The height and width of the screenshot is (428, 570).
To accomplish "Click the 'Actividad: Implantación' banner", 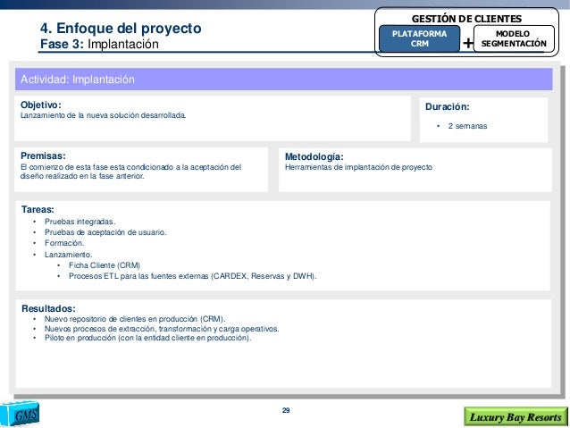I will pyautogui.click(x=283, y=80).
